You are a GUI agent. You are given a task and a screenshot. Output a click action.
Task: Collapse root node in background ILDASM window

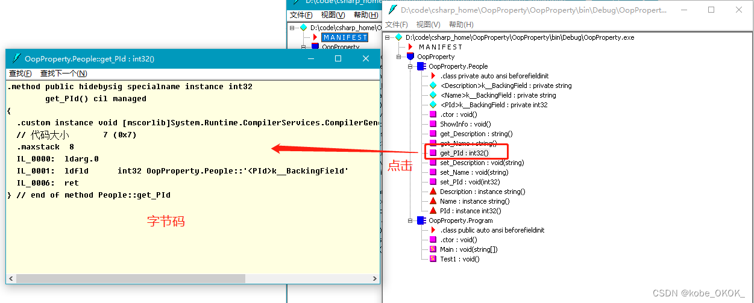pyautogui.click(x=292, y=28)
